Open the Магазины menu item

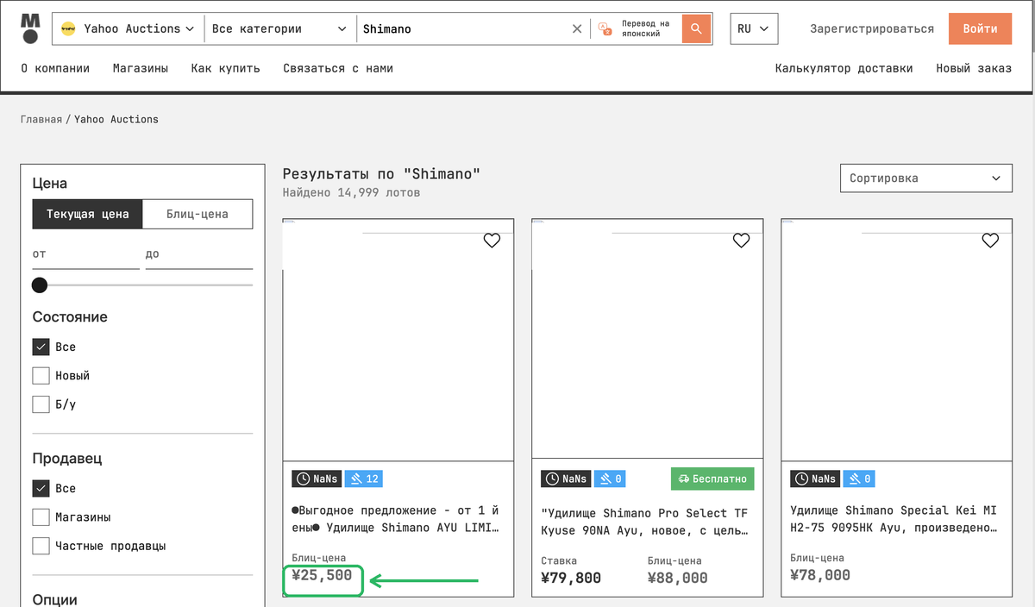click(x=141, y=68)
